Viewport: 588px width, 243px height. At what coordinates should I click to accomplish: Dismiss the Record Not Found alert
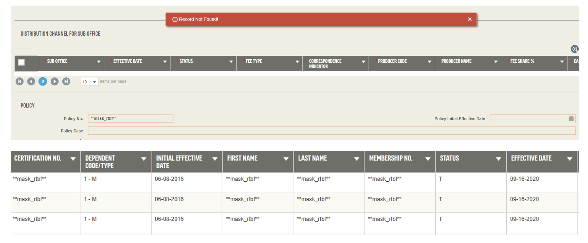[x=469, y=19]
